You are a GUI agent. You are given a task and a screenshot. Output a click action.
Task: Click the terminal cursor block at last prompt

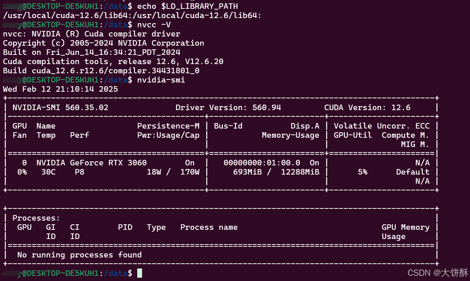click(x=139, y=273)
